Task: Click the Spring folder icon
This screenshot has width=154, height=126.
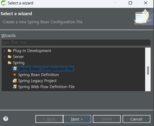Action: [x=10, y=63]
